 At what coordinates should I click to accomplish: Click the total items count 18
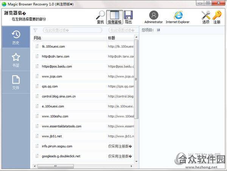pos(159,30)
